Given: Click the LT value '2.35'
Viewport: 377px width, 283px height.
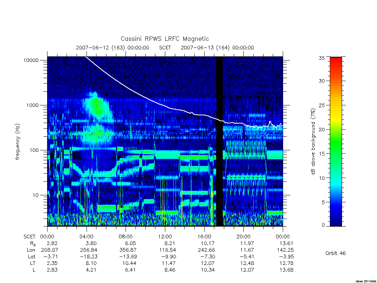Looking at the screenshot, I should pyautogui.click(x=52, y=263).
